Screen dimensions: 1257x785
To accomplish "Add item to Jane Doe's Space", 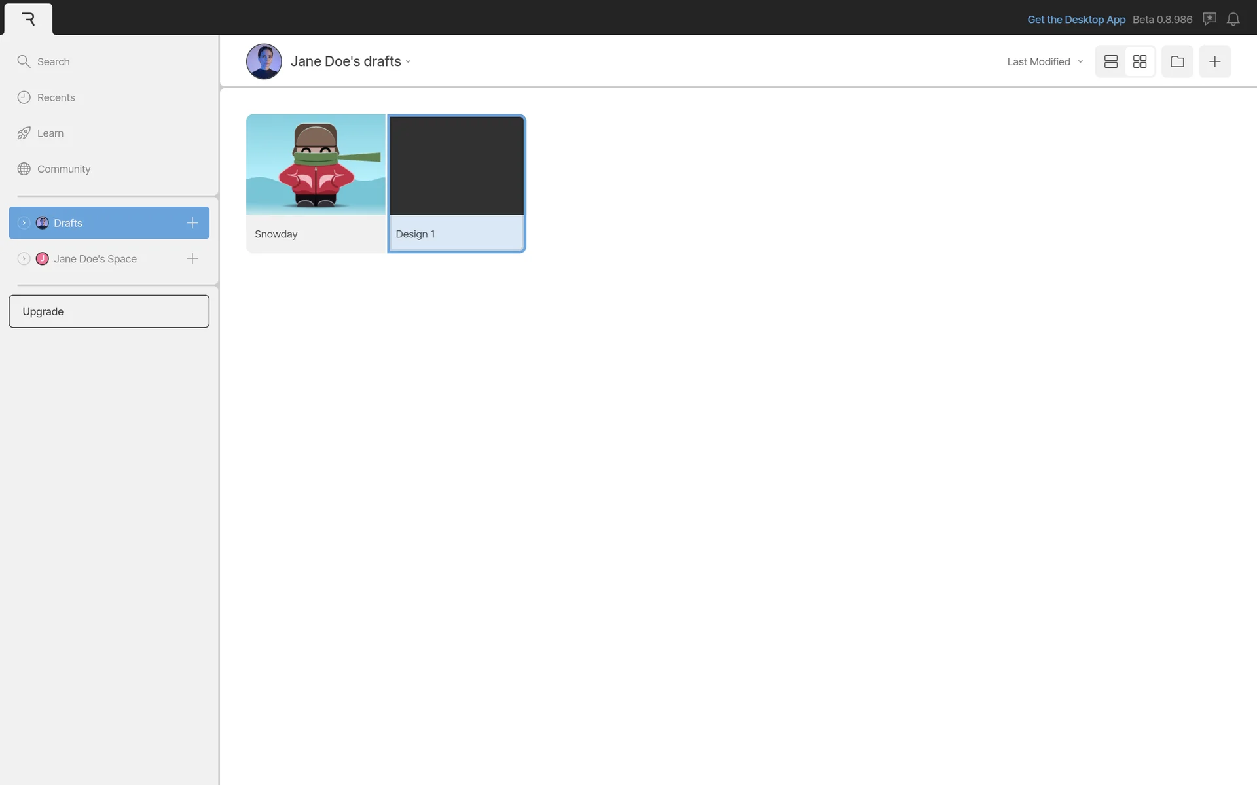I will (x=192, y=259).
